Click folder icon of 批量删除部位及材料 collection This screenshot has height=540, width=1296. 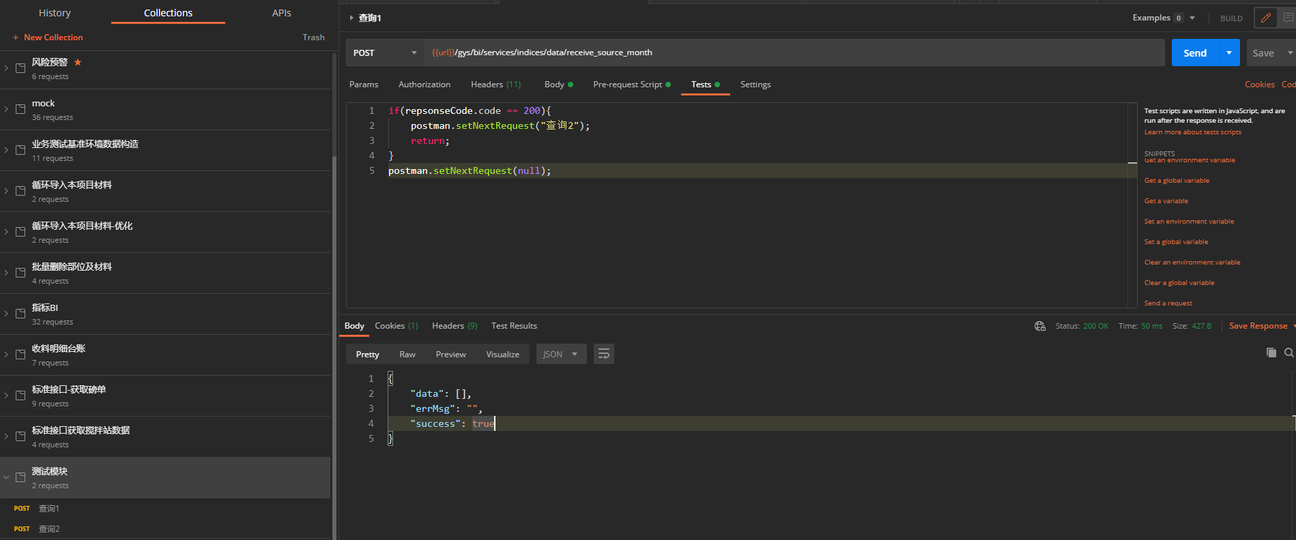pyautogui.click(x=20, y=273)
